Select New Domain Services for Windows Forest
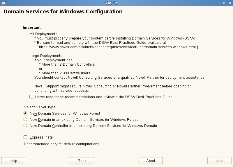Image resolution: width=233 pixels, height=167 pixels. coord(25,113)
